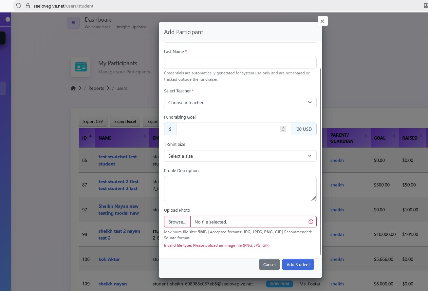The image size is (428, 291).
Task: Click the Export CSV button
Action: coord(93,122)
